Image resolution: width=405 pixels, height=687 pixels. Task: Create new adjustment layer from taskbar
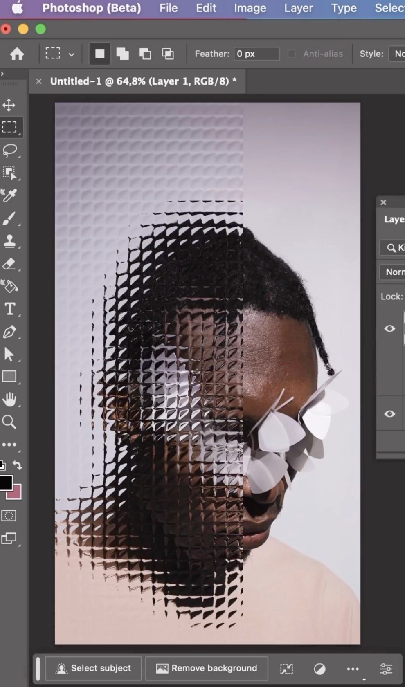(319, 669)
